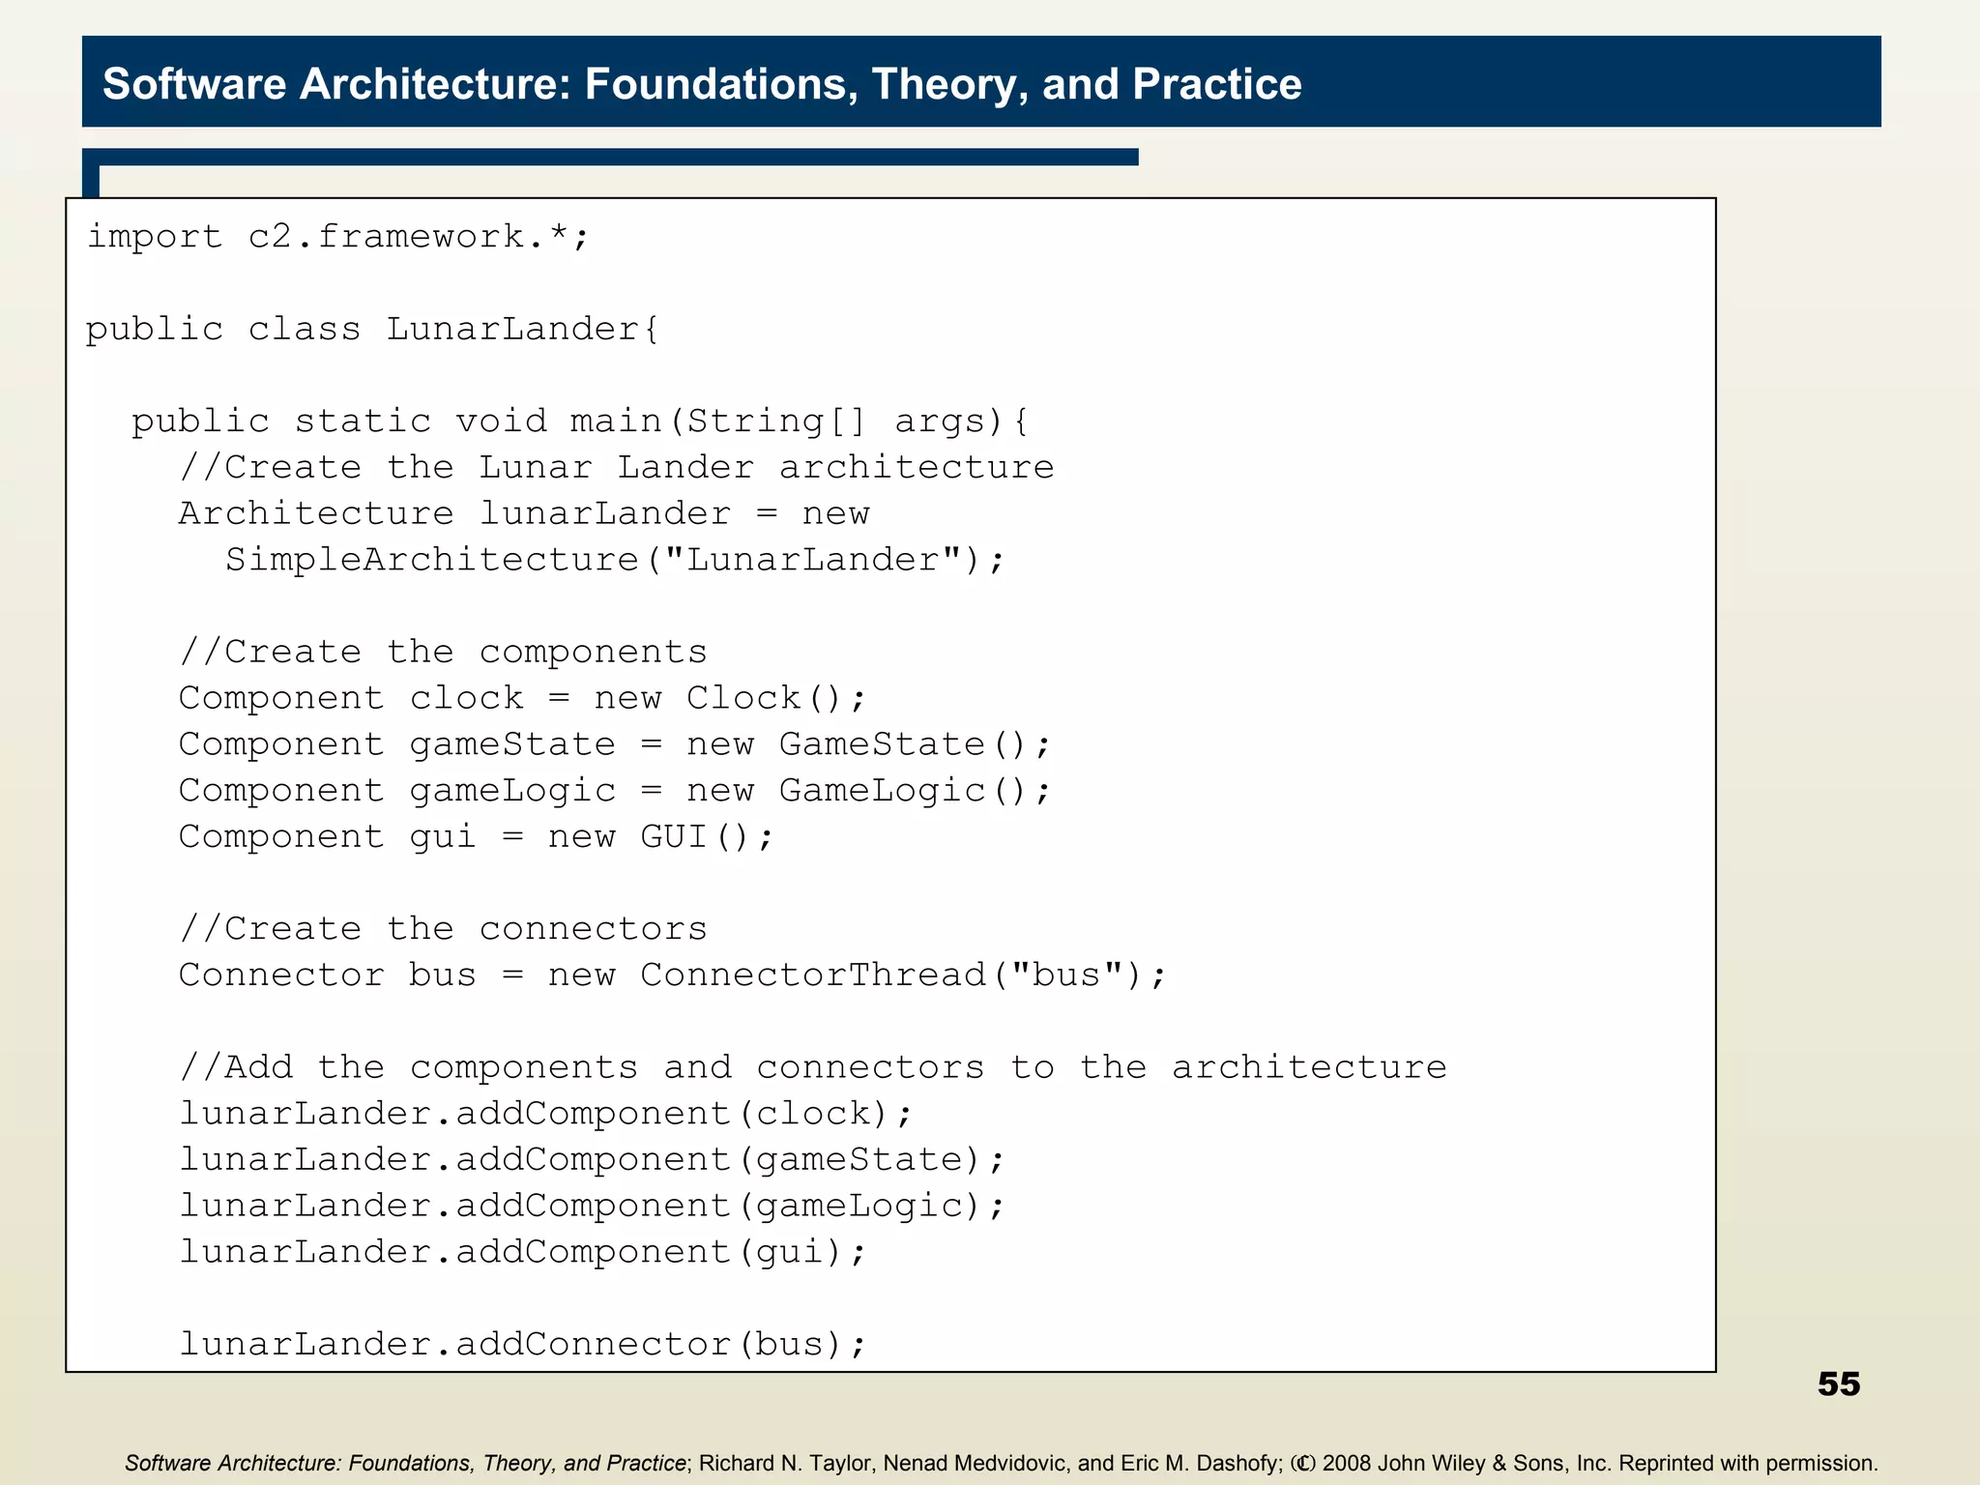
Task: Click the line 'lunarLander.addComponent(gui);'
Action: click(x=523, y=1253)
